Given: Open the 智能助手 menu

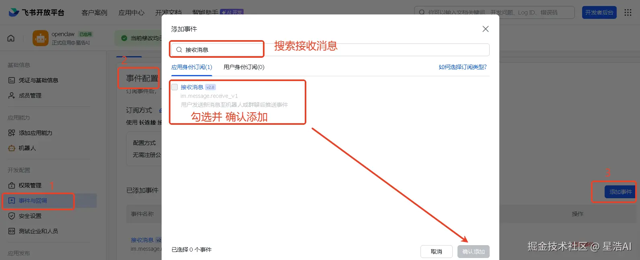Looking at the screenshot, I should 205,12.
